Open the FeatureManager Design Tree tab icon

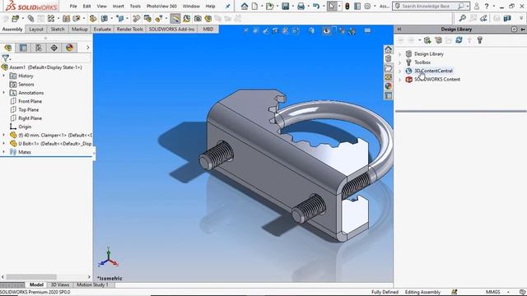click(8, 48)
